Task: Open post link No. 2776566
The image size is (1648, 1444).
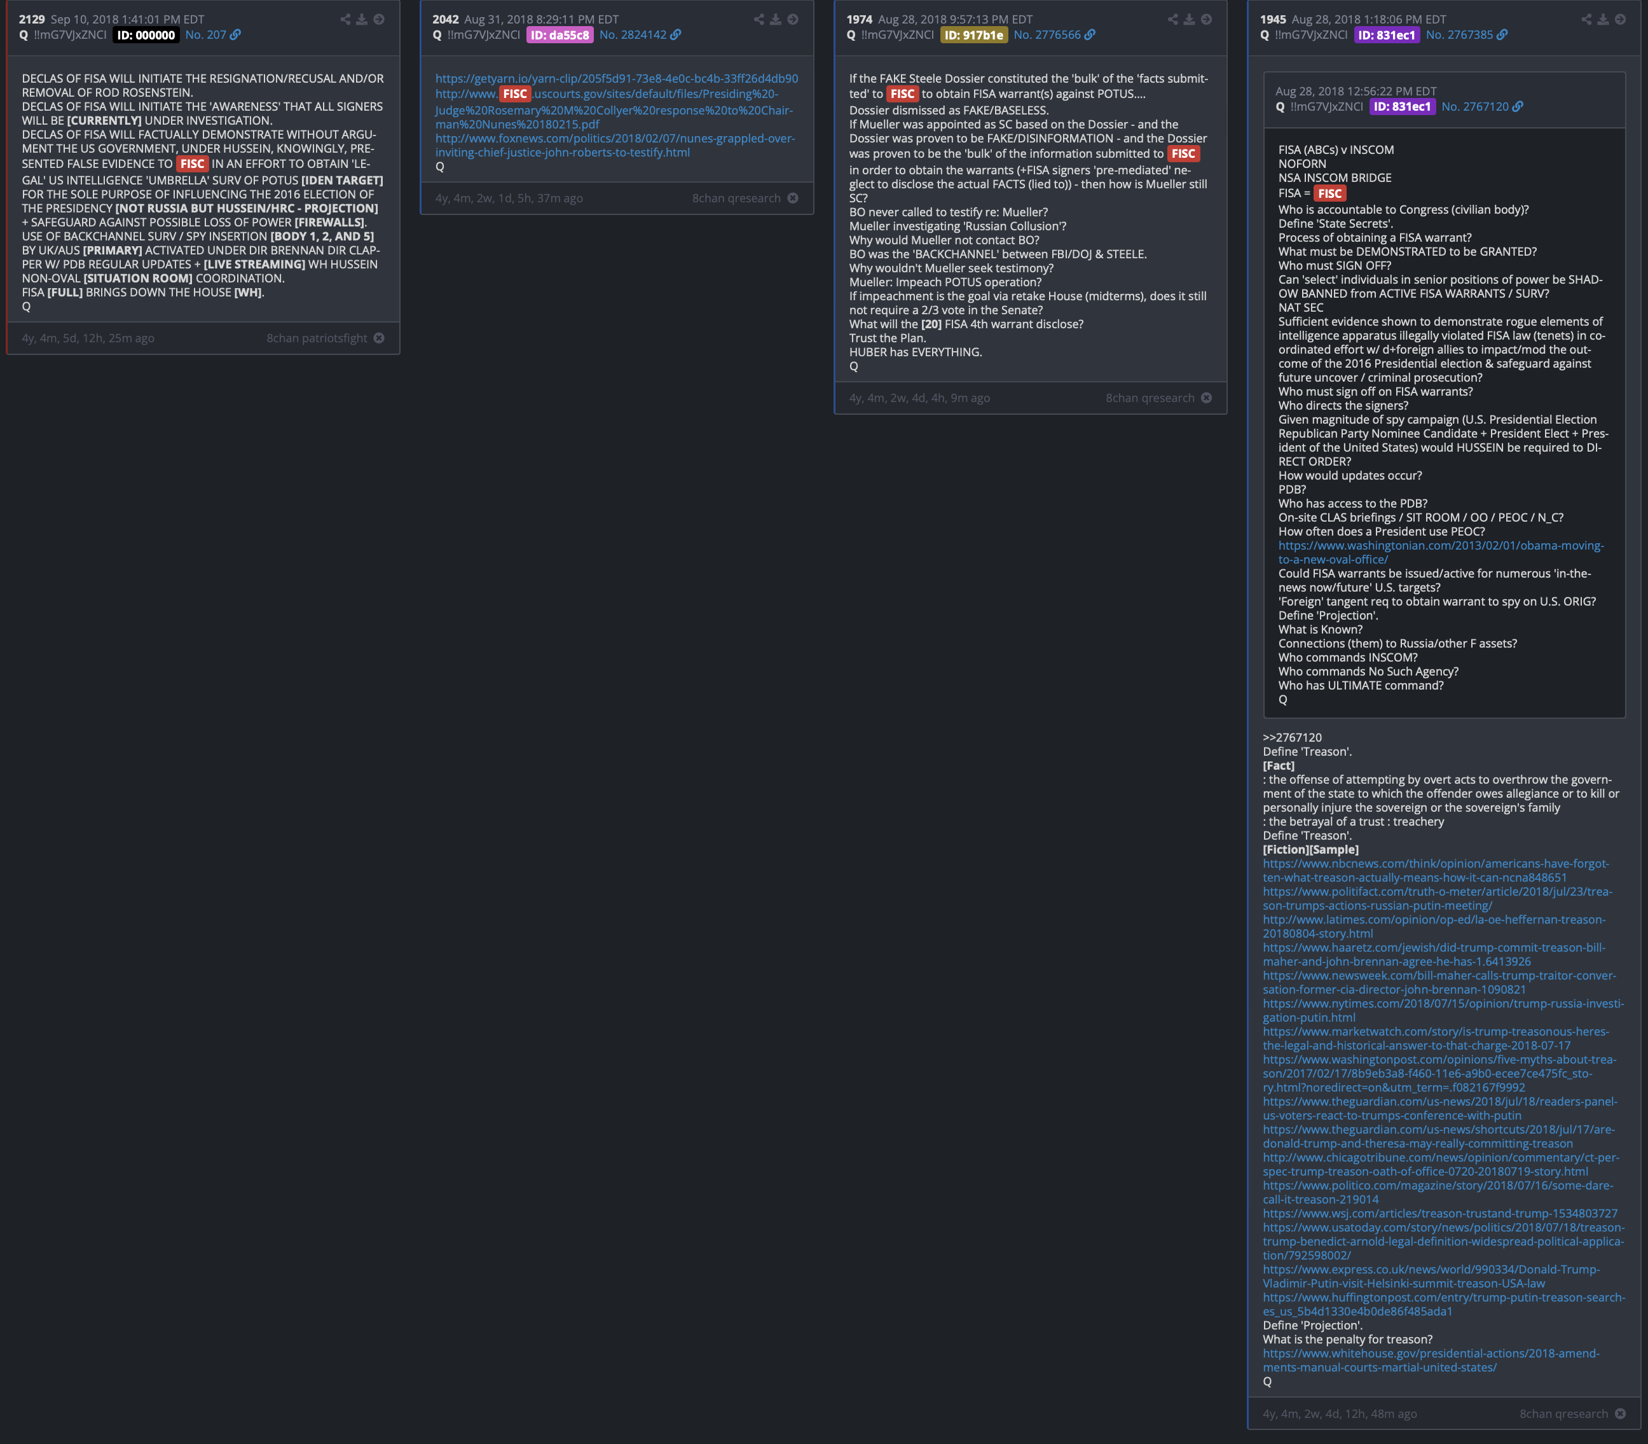Action: [x=1054, y=34]
